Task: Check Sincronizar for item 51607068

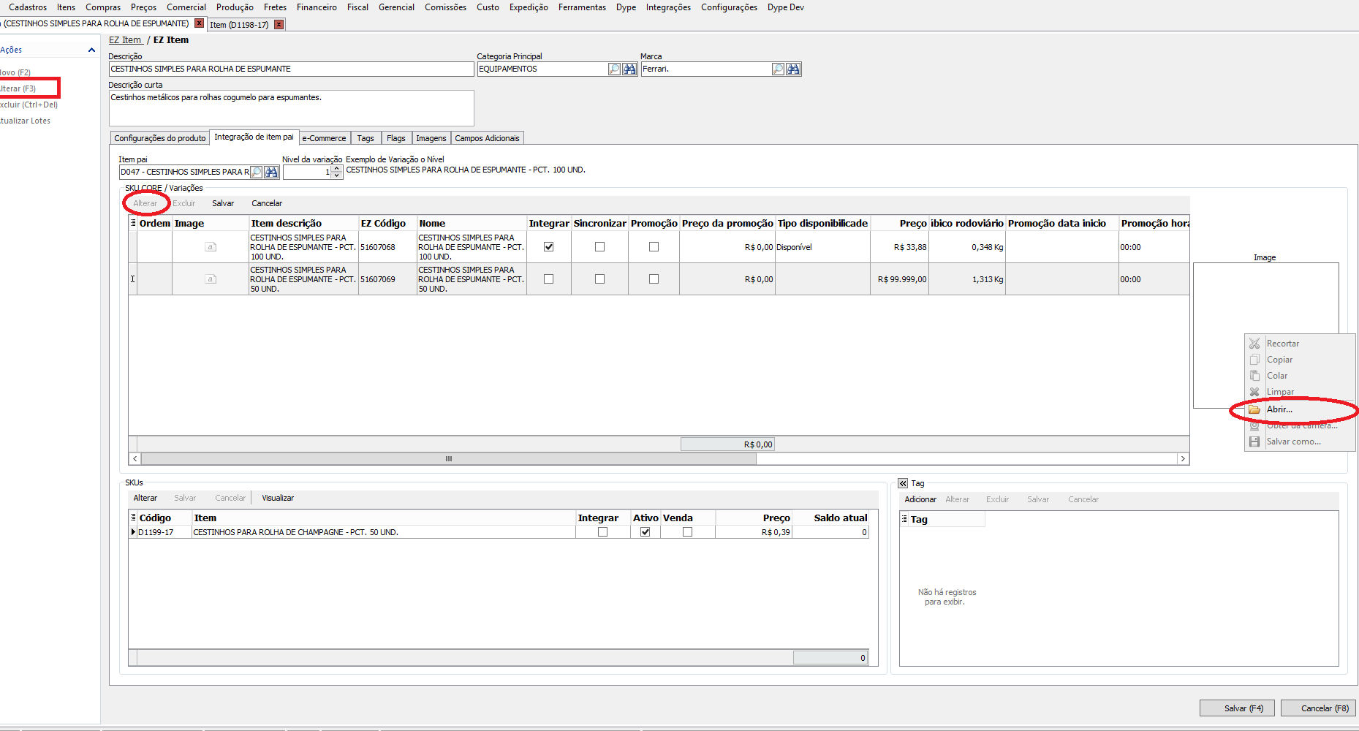Action: coord(599,247)
